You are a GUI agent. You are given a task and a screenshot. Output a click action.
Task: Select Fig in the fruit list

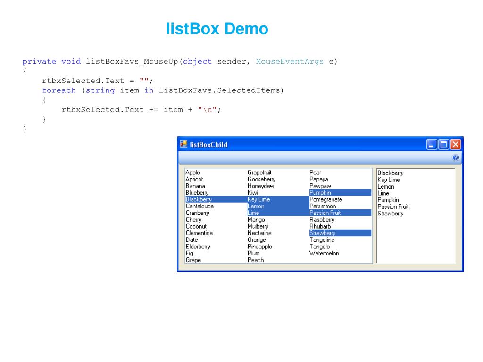[190, 253]
